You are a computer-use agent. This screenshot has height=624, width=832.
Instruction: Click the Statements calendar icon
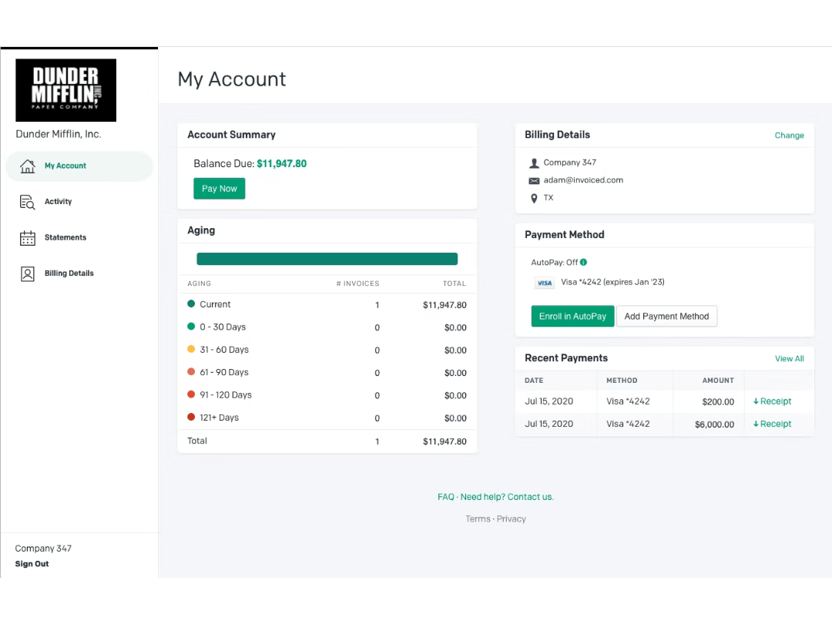click(28, 237)
